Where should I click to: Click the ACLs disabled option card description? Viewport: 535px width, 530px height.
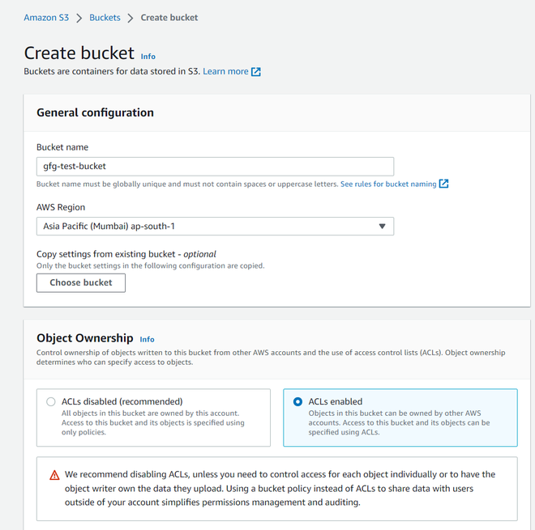click(152, 422)
